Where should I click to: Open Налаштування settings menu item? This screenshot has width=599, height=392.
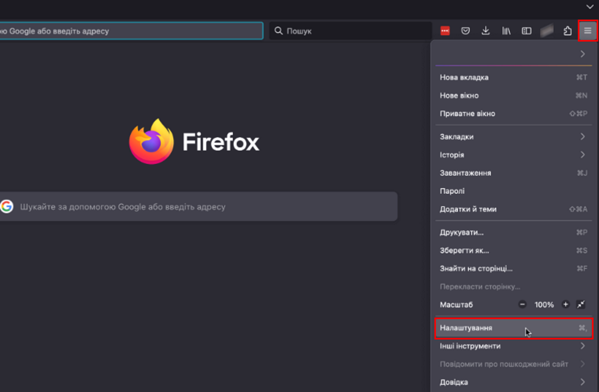click(514, 328)
